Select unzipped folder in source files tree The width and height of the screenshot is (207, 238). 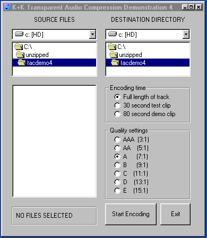point(54,55)
